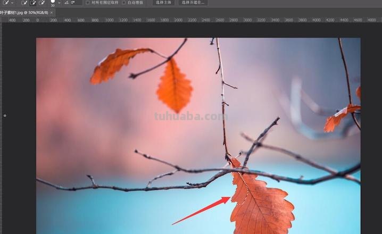Toggle the 自动增强 checkbox

pyautogui.click(x=124, y=3)
